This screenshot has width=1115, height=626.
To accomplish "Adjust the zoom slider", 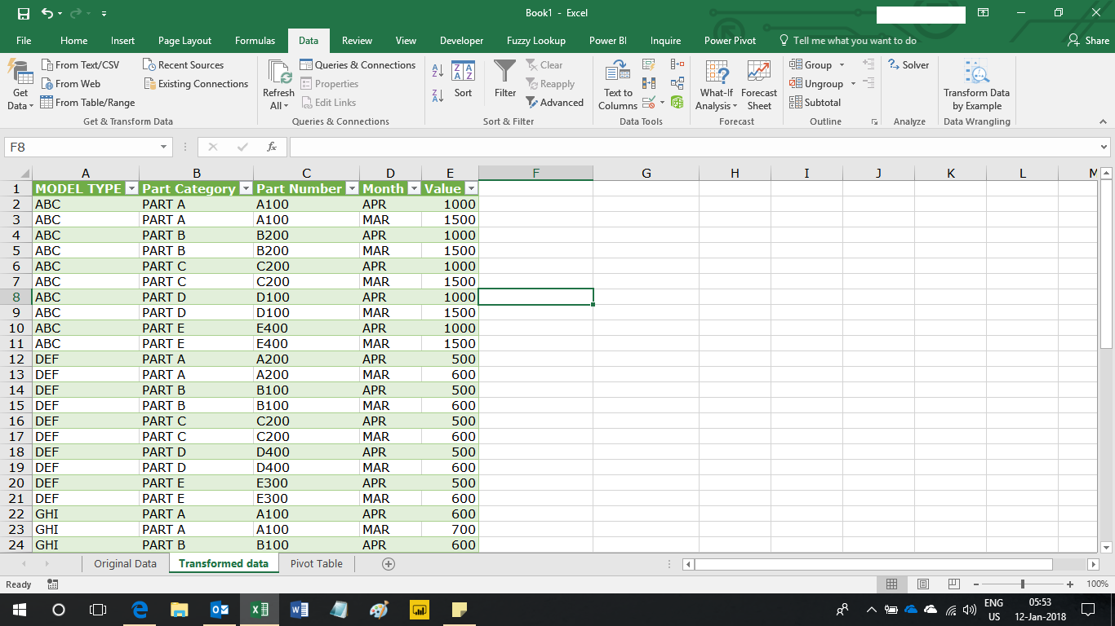I will 1024,584.
